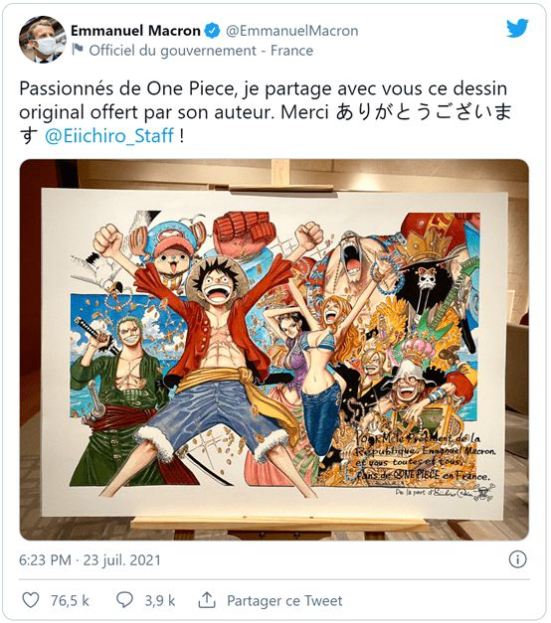Click the 6:23 PM tweet timestamp
The width and height of the screenshot is (551, 623).
click(45, 560)
